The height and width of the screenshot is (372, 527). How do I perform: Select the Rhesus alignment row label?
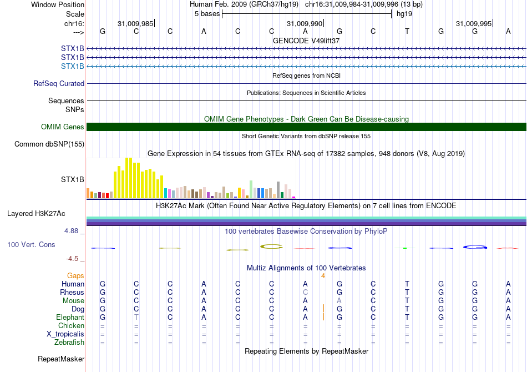72,293
